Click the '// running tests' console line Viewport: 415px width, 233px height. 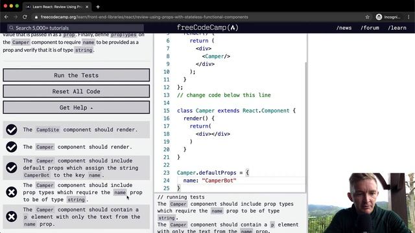(x=181, y=197)
